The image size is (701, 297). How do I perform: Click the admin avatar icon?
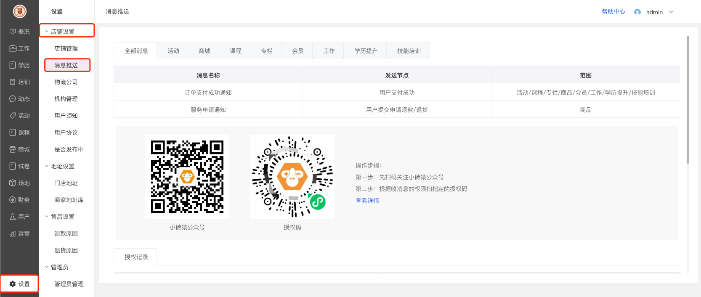coord(637,12)
